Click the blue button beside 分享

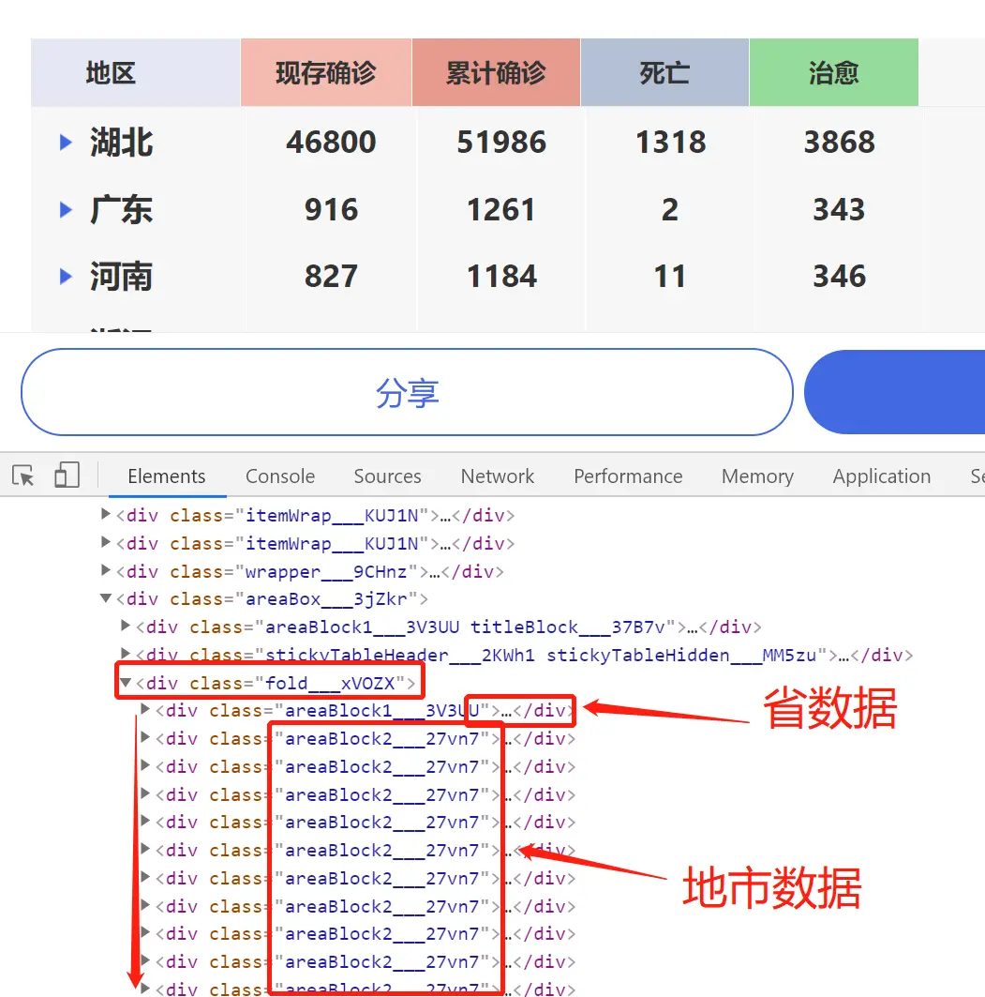pos(895,392)
